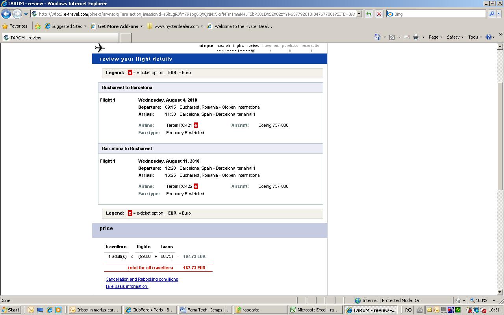This screenshot has height=315, width=504.
Task: Open the Help question mark icon
Action: click(489, 37)
